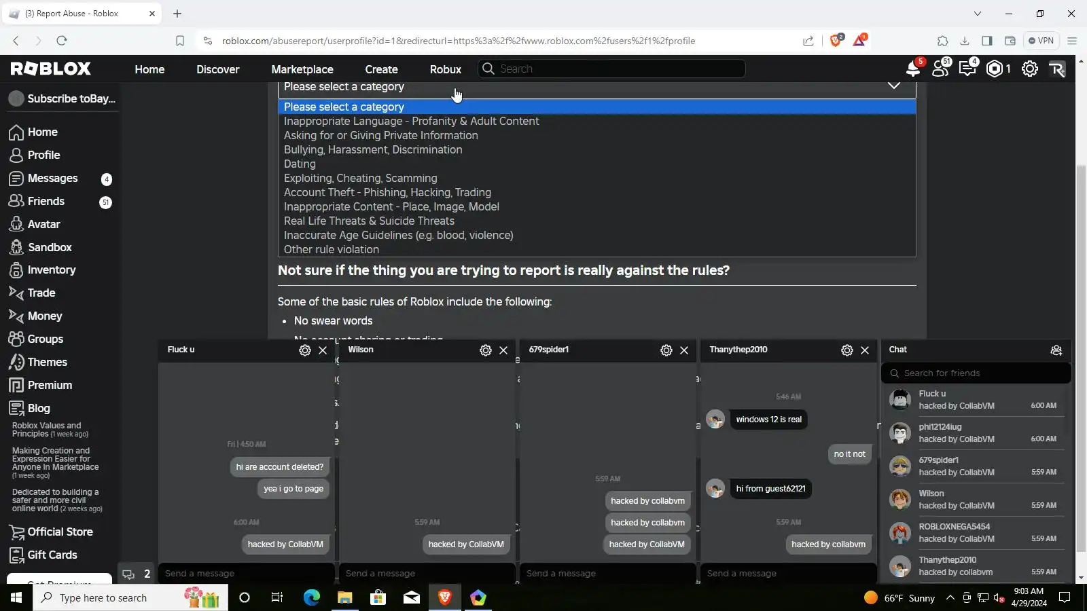Click the Roblox logo

point(51,69)
